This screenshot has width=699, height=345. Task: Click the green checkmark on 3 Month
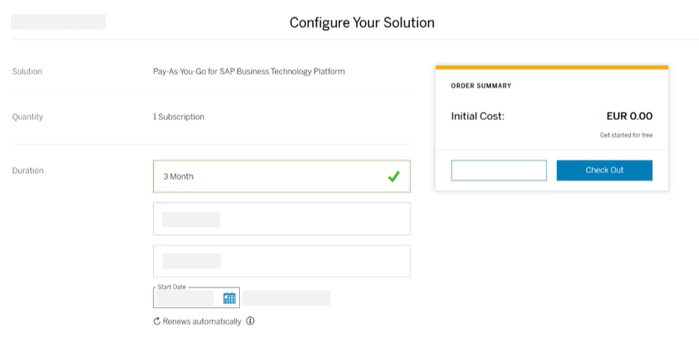click(394, 177)
